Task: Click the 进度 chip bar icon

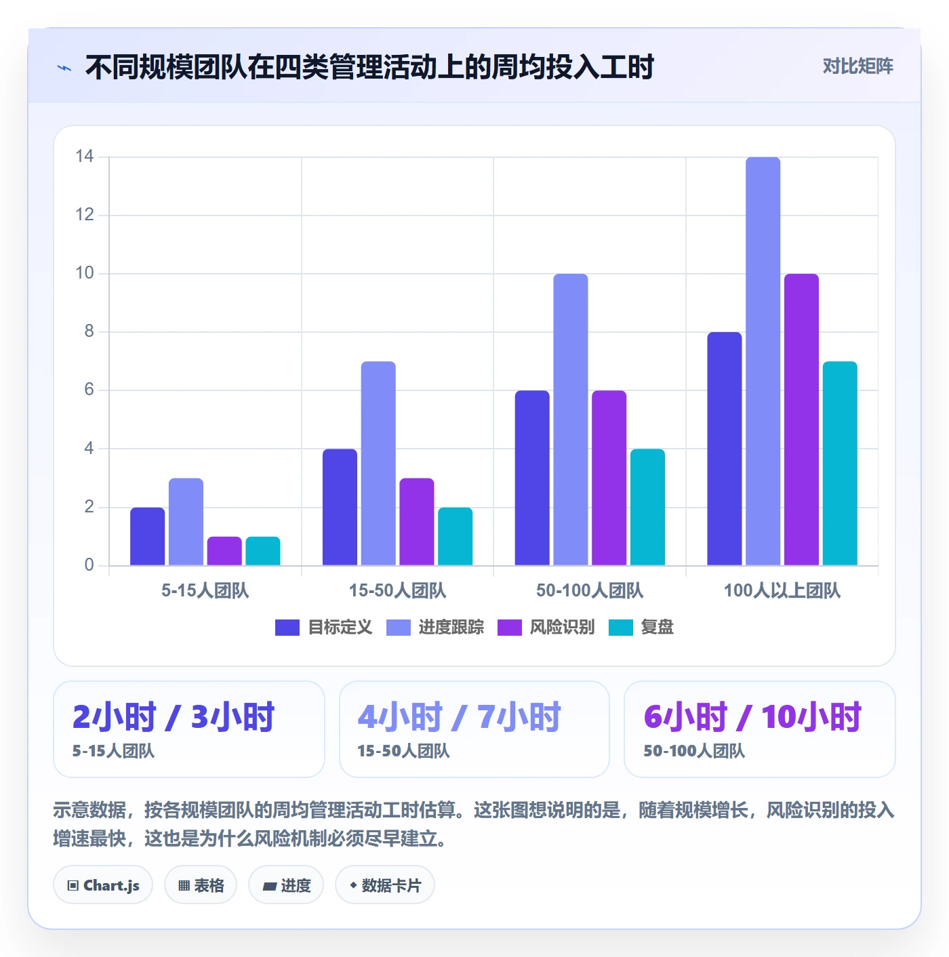Action: click(269, 886)
